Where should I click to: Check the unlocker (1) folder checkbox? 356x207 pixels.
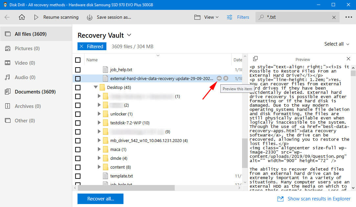pos(78,114)
